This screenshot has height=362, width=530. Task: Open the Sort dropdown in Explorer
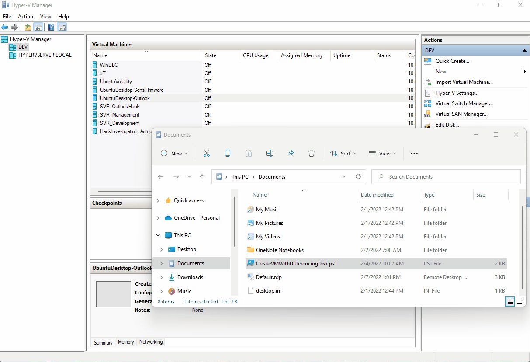coord(343,153)
